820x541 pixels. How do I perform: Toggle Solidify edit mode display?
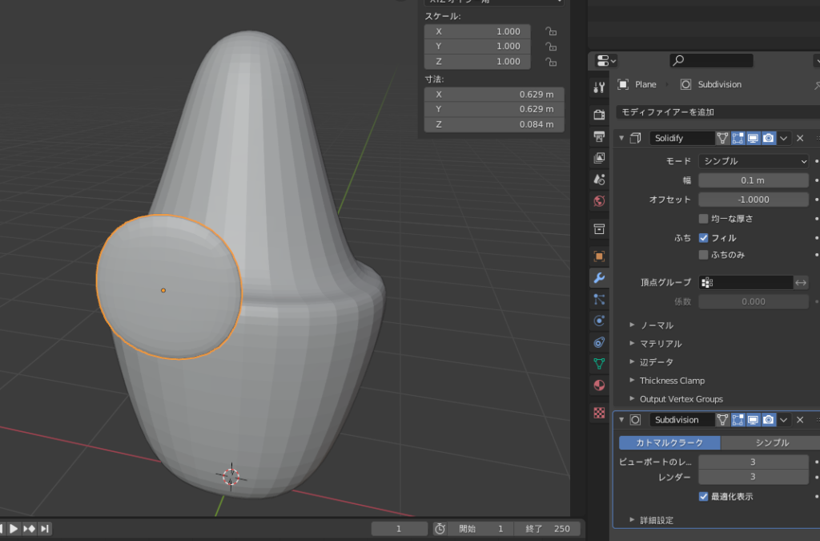pyautogui.click(x=738, y=138)
